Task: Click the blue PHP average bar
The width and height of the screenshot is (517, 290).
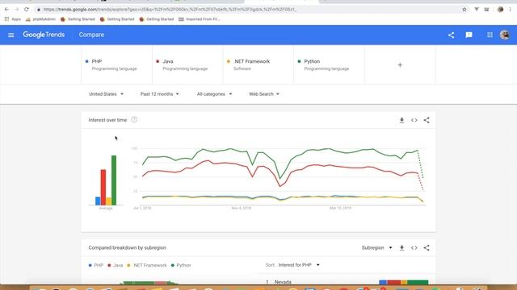Action: [x=98, y=201]
